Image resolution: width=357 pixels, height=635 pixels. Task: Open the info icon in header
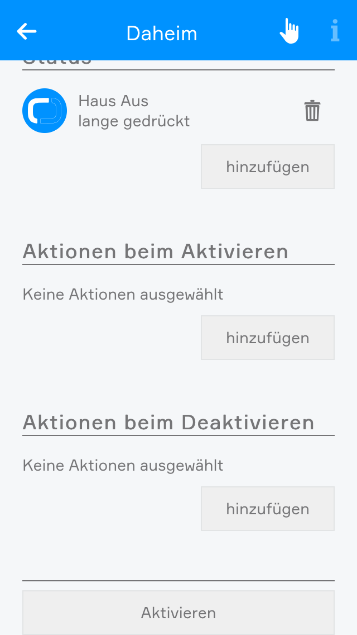(335, 31)
